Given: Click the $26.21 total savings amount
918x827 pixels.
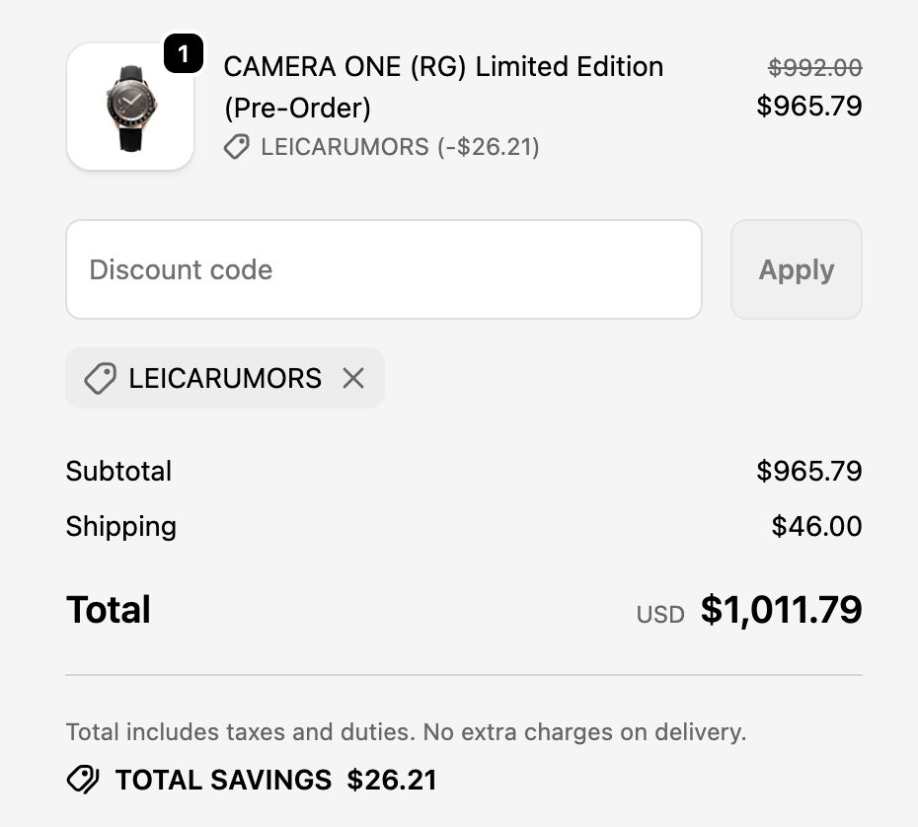Looking at the screenshot, I should coord(391,780).
